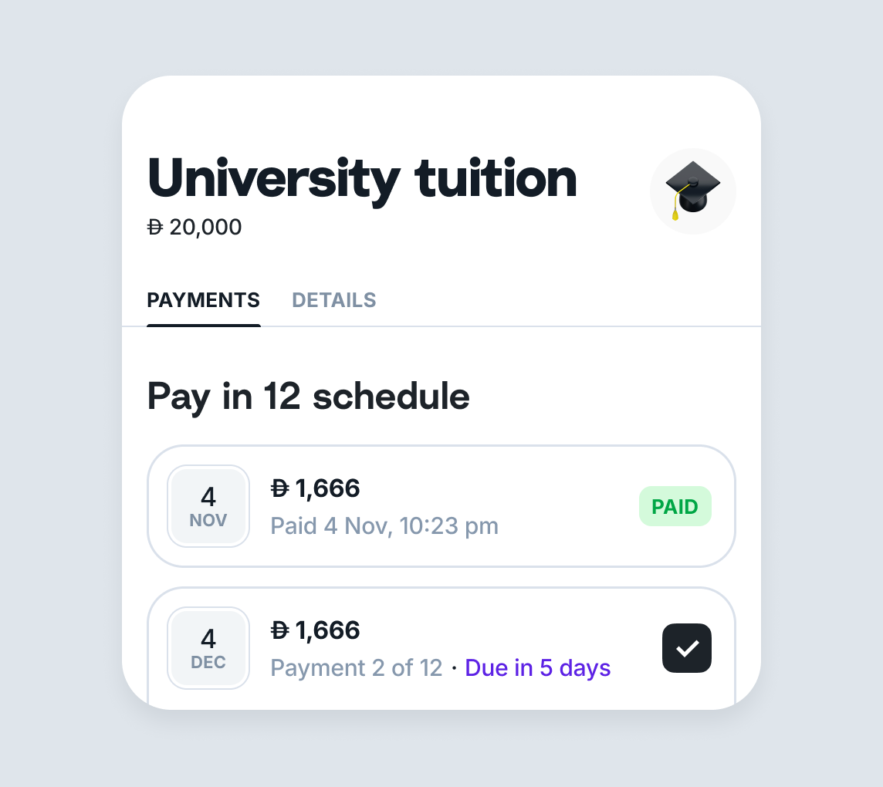The width and height of the screenshot is (883, 787).
Task: Click the 1,666 amount in the November payment
Action: [327, 488]
